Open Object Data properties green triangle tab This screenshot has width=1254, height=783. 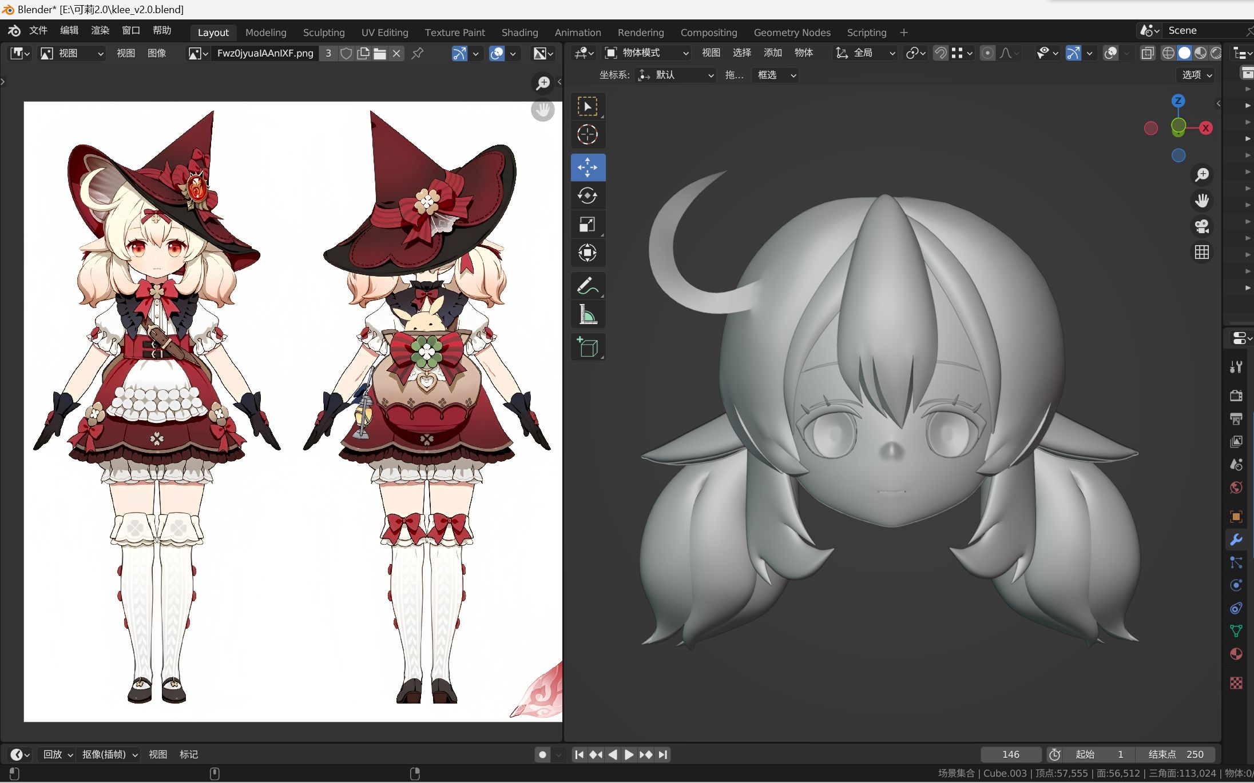pyautogui.click(x=1236, y=631)
